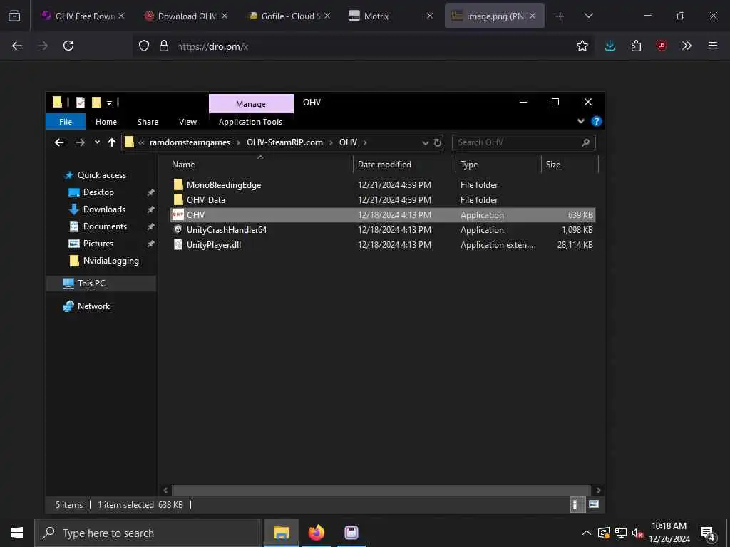Image resolution: width=730 pixels, height=547 pixels.
Task: Click the Properties quick access toolbar icon
Action: click(81, 103)
